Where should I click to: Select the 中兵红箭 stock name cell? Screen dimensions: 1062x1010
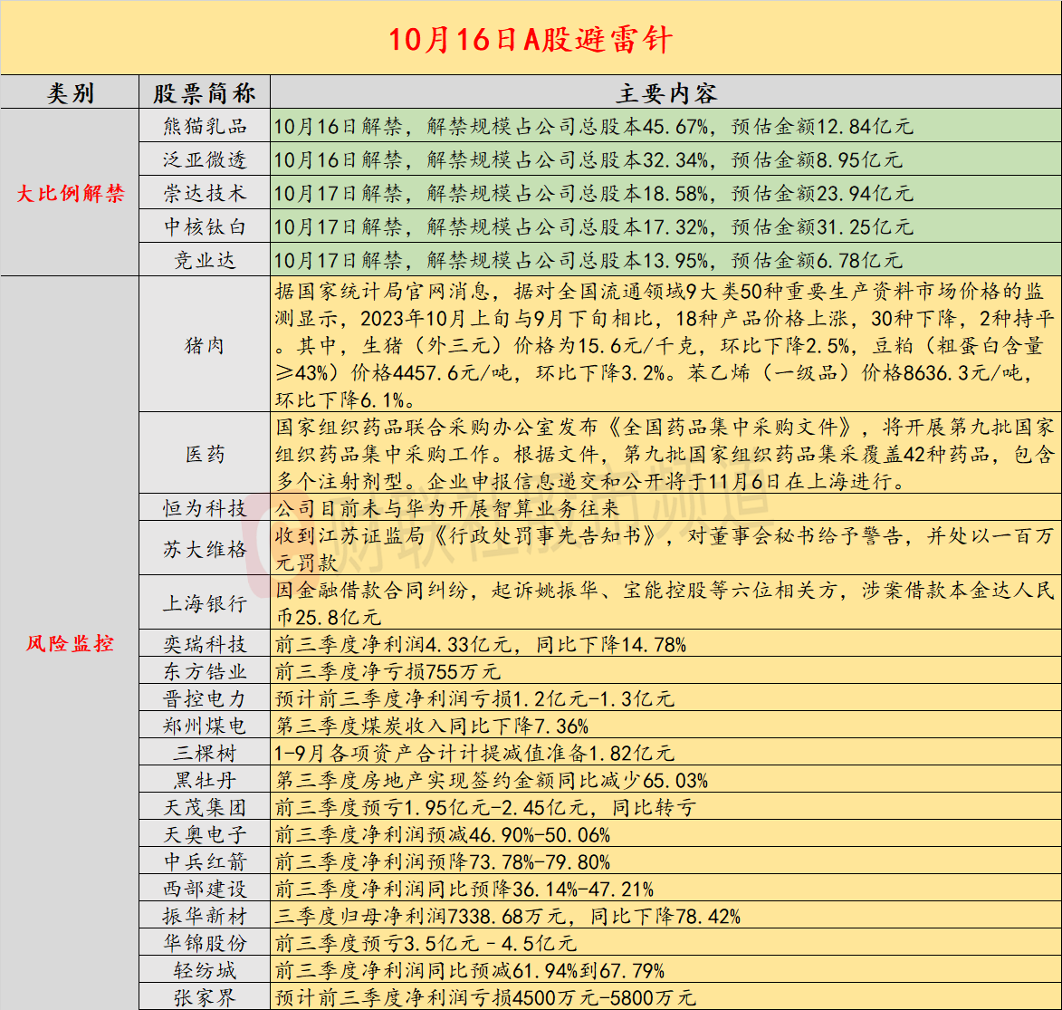tap(205, 861)
